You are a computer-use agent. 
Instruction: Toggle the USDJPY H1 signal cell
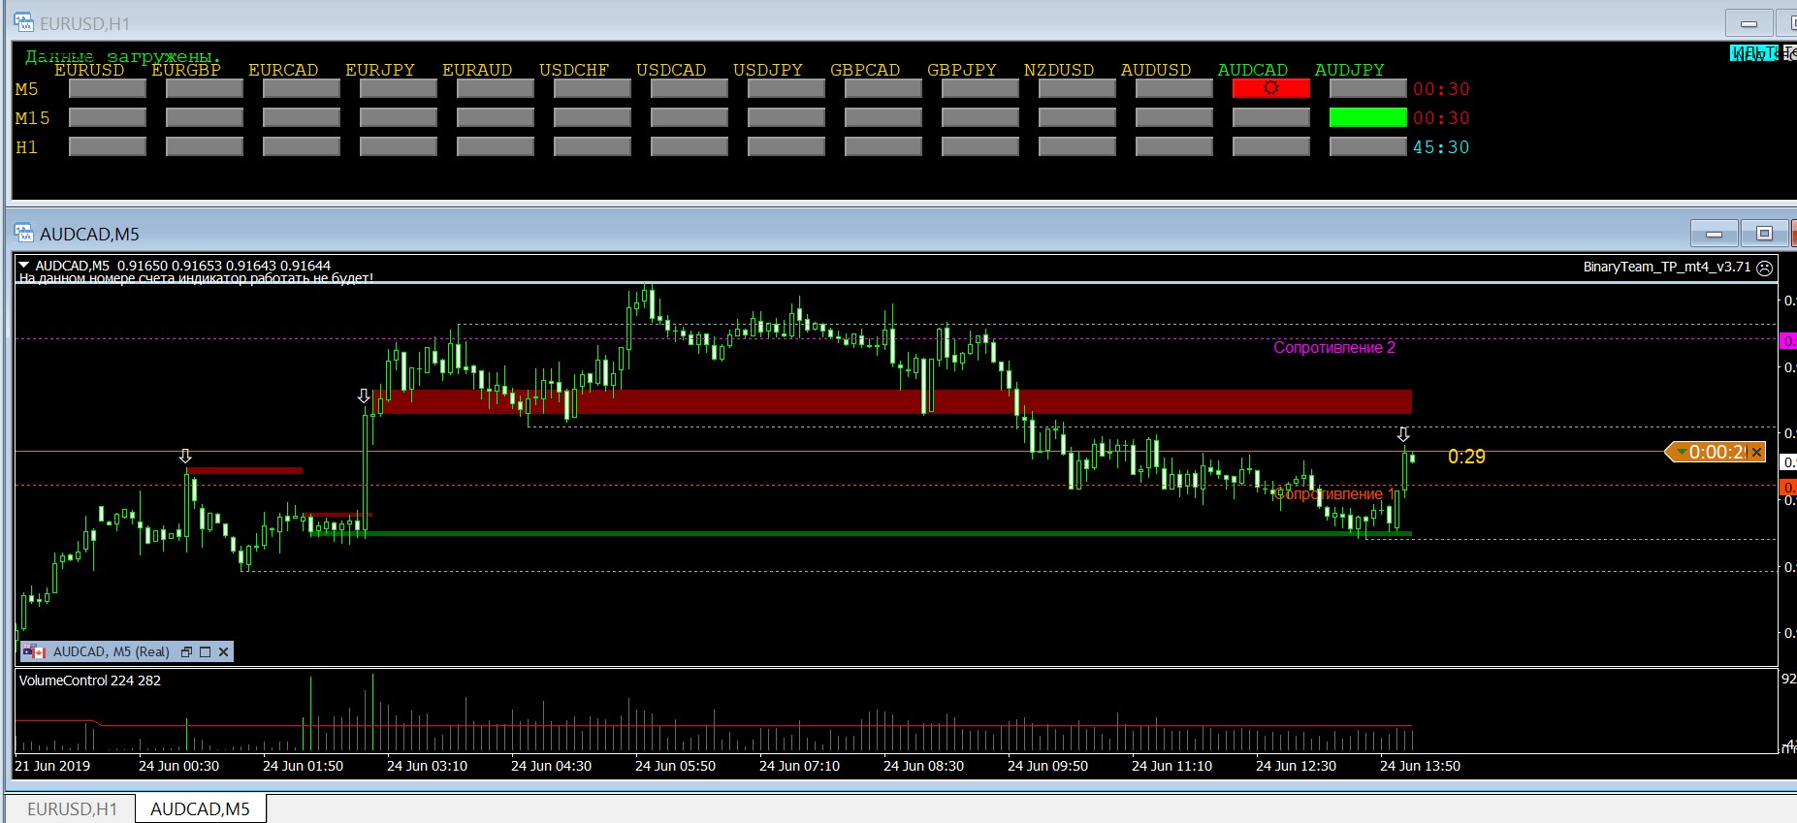pyautogui.click(x=786, y=146)
